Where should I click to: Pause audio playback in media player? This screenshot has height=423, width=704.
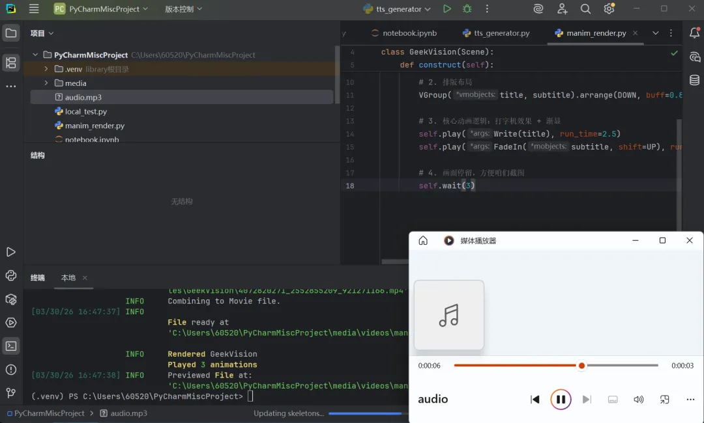tap(561, 400)
